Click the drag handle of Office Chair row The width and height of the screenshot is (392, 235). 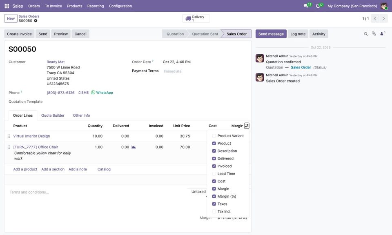pyautogui.click(x=9, y=147)
